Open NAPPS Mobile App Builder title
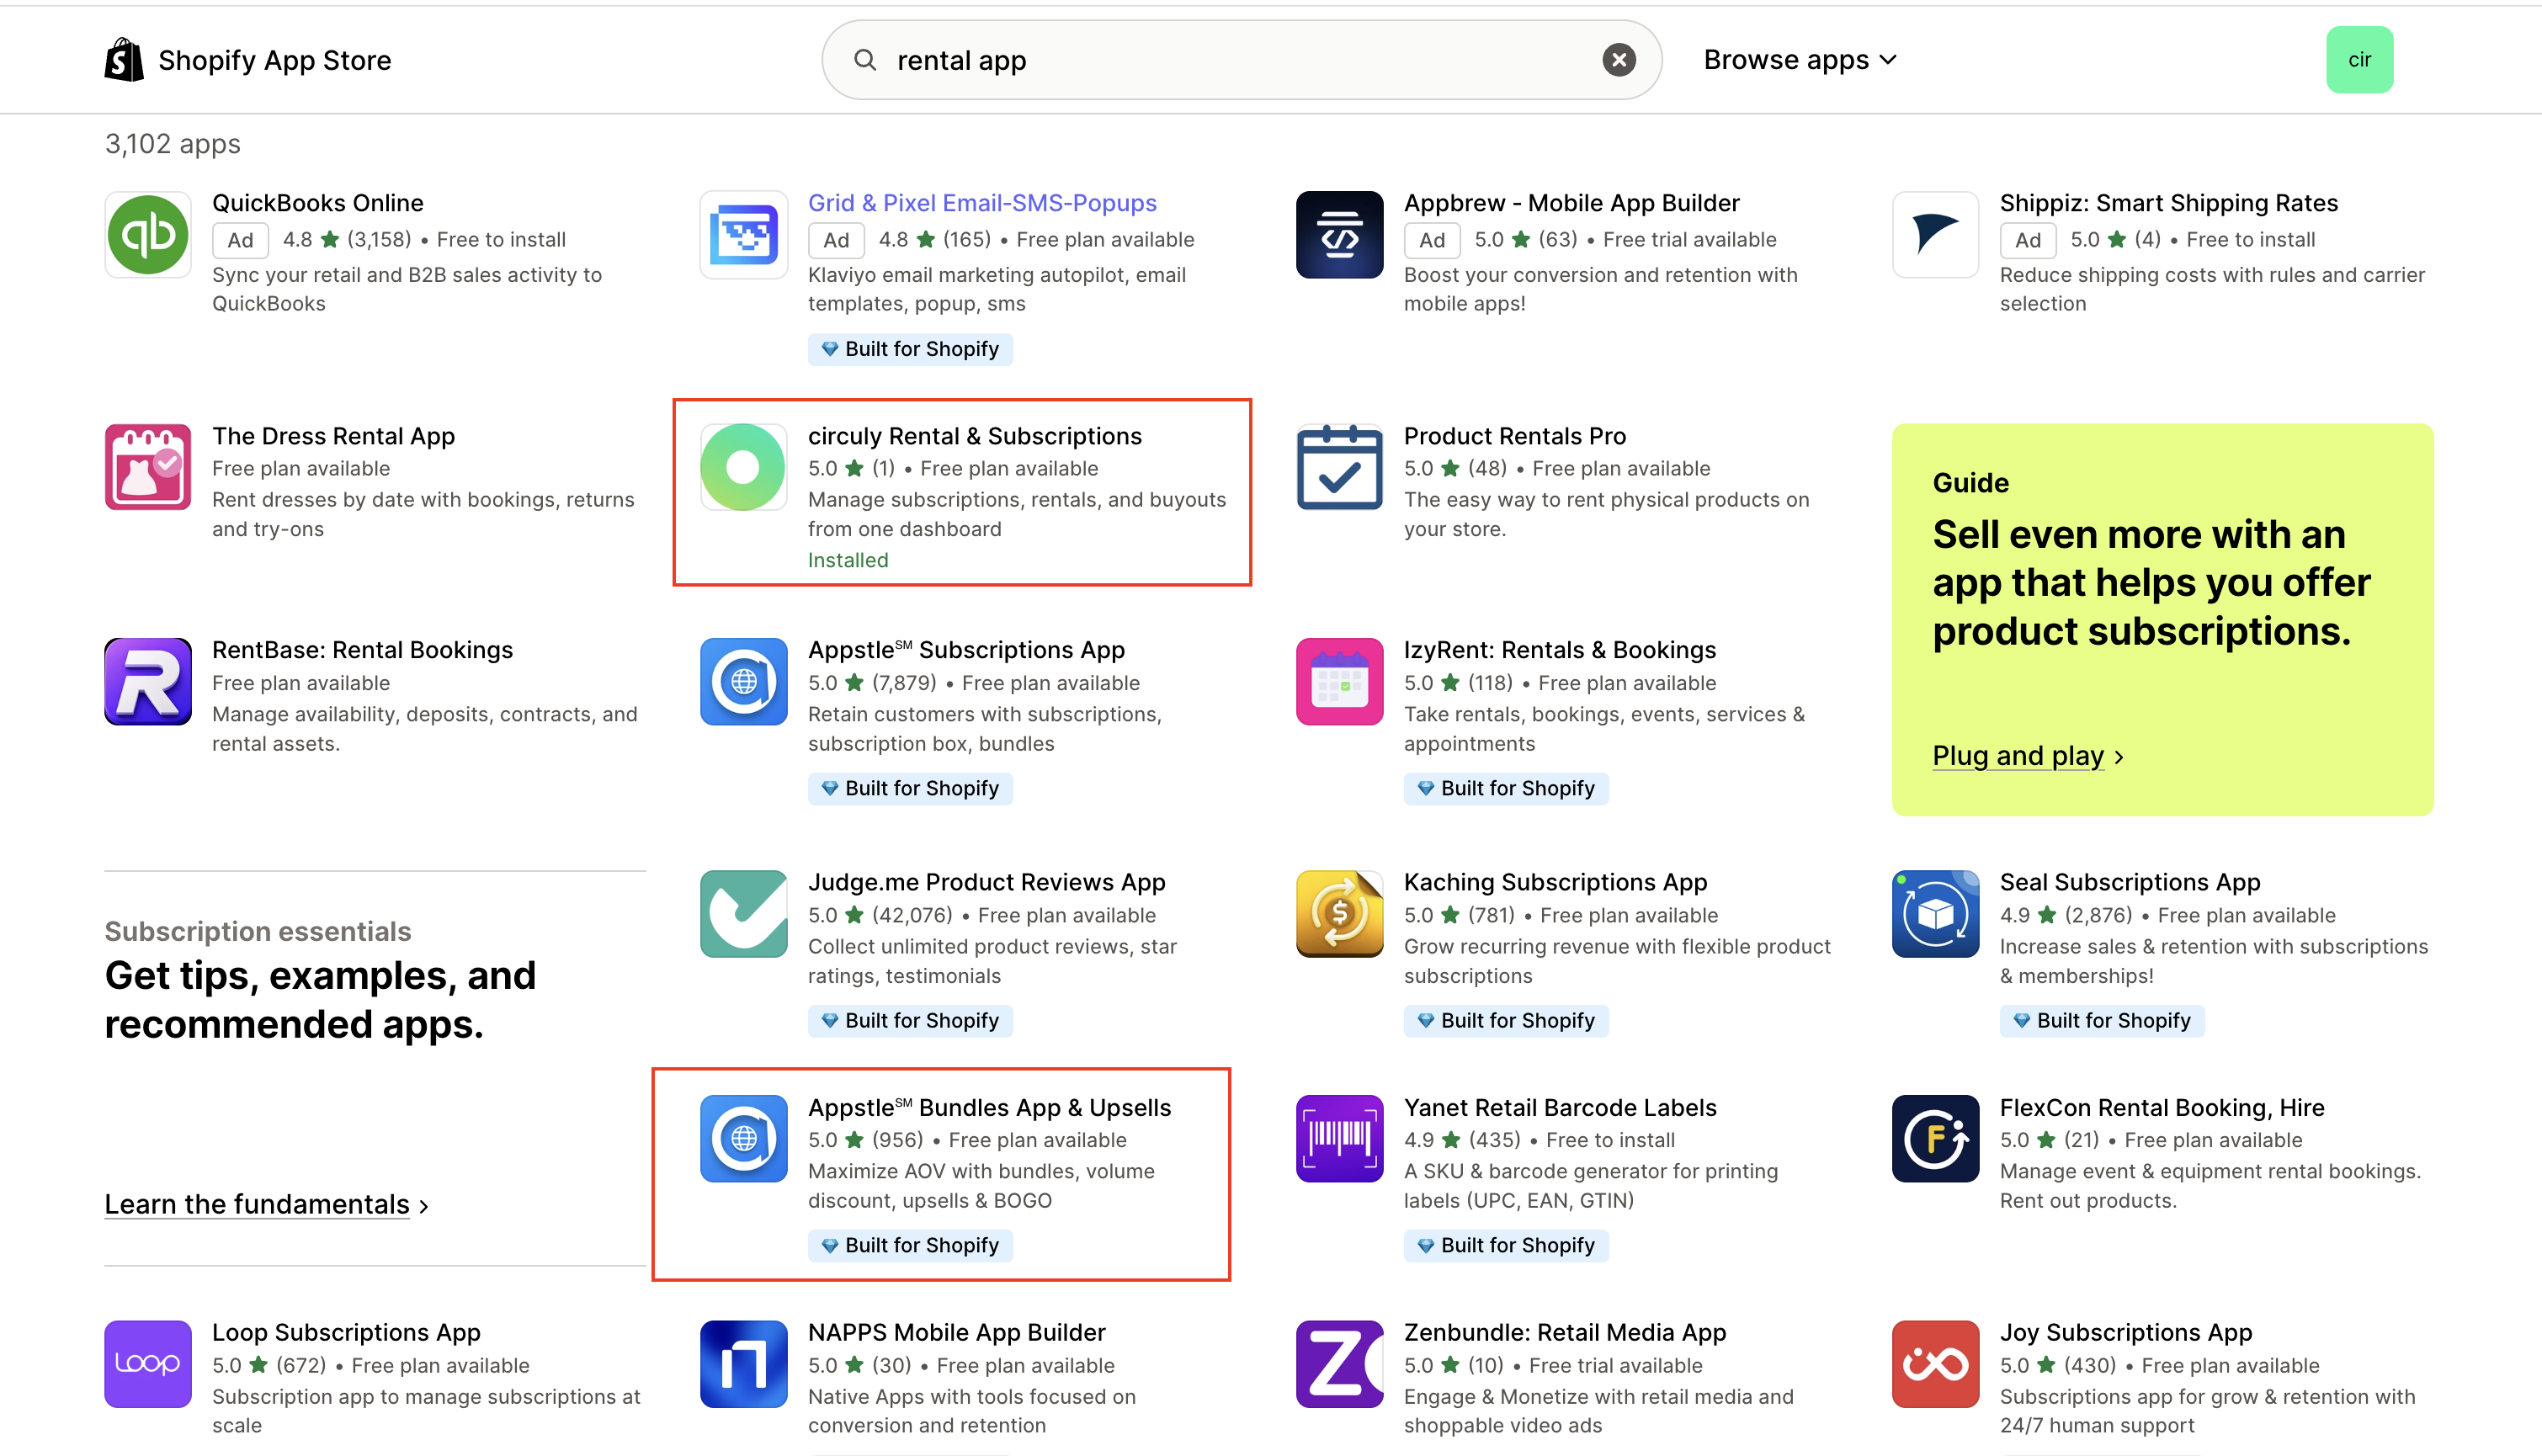The height and width of the screenshot is (1456, 2542). tap(956, 1332)
